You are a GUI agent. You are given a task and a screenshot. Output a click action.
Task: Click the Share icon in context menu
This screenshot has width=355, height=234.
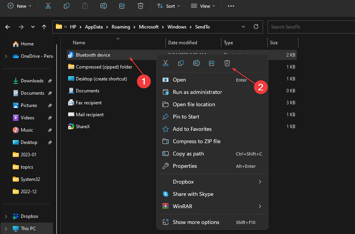coord(212,64)
